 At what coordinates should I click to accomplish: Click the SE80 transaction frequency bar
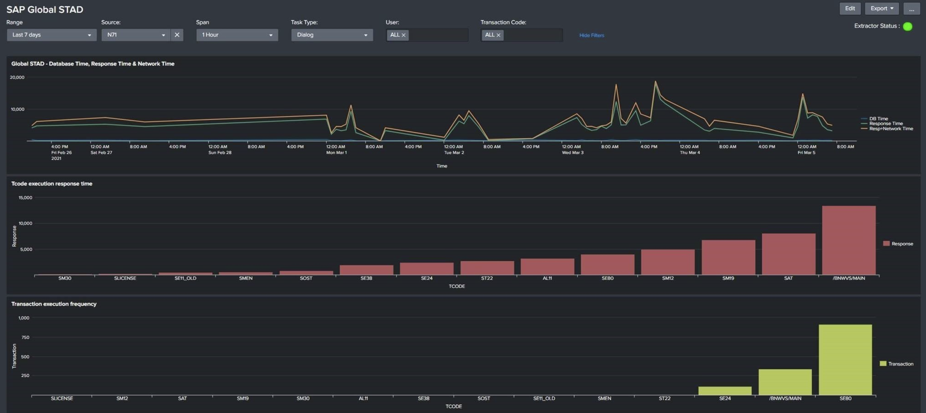click(845, 360)
